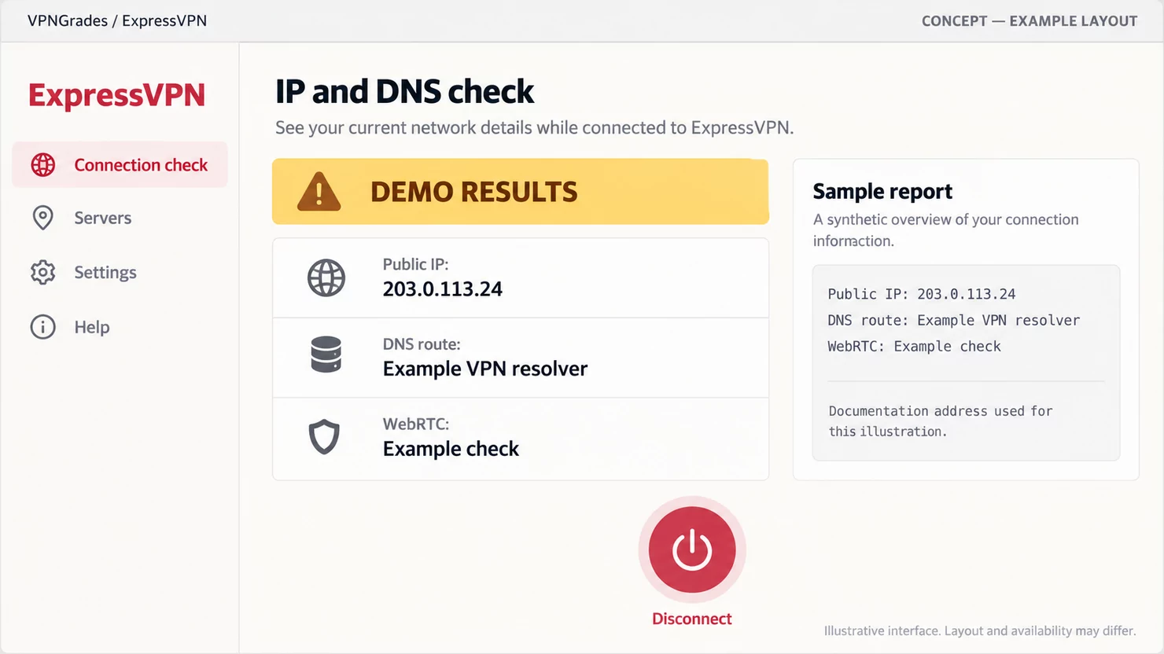This screenshot has height=654, width=1164.
Task: Click the globe icon in Public IP row
Action: point(326,277)
